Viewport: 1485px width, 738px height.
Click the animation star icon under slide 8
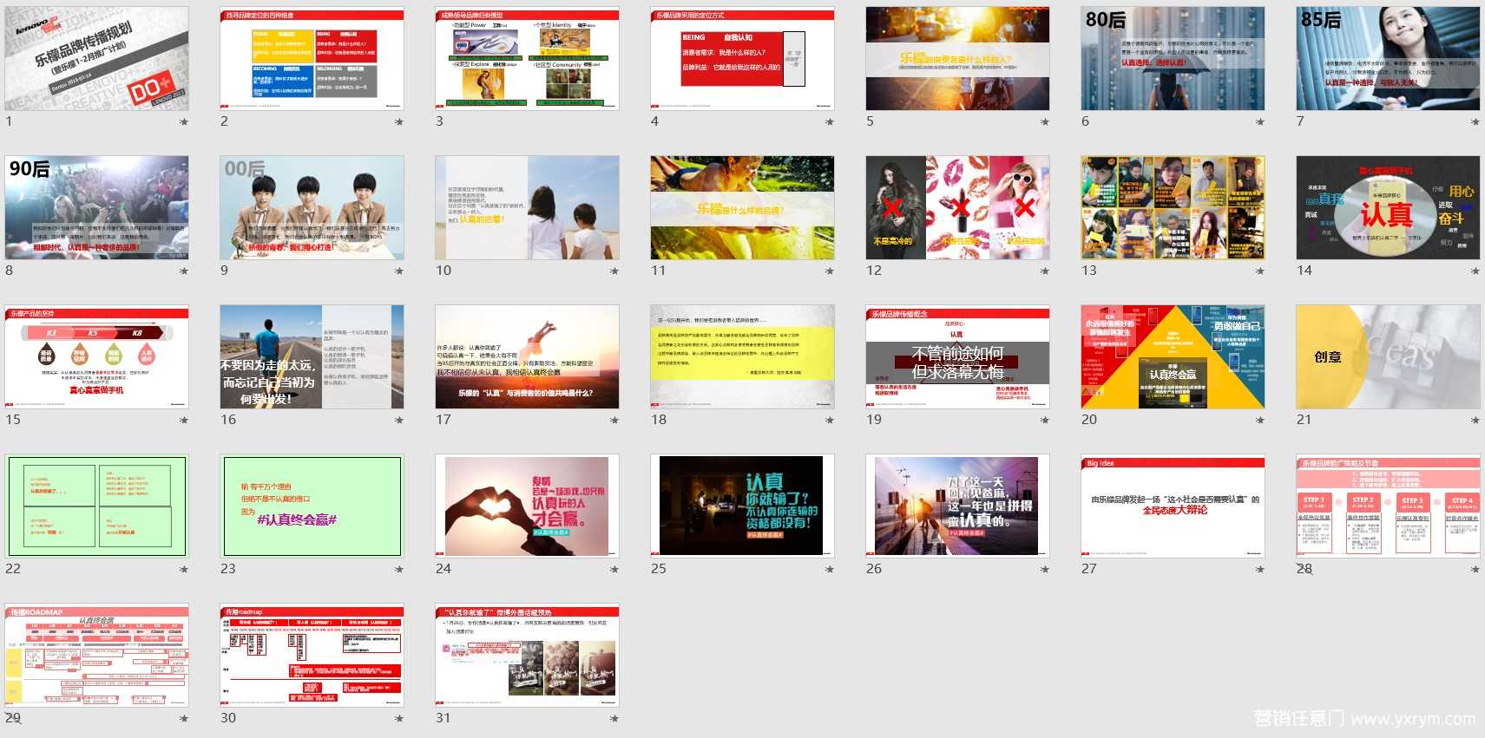coord(184,271)
